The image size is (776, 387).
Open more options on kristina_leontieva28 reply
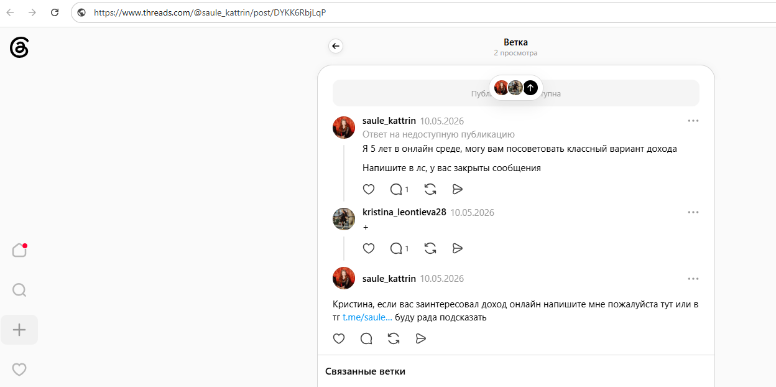point(693,212)
